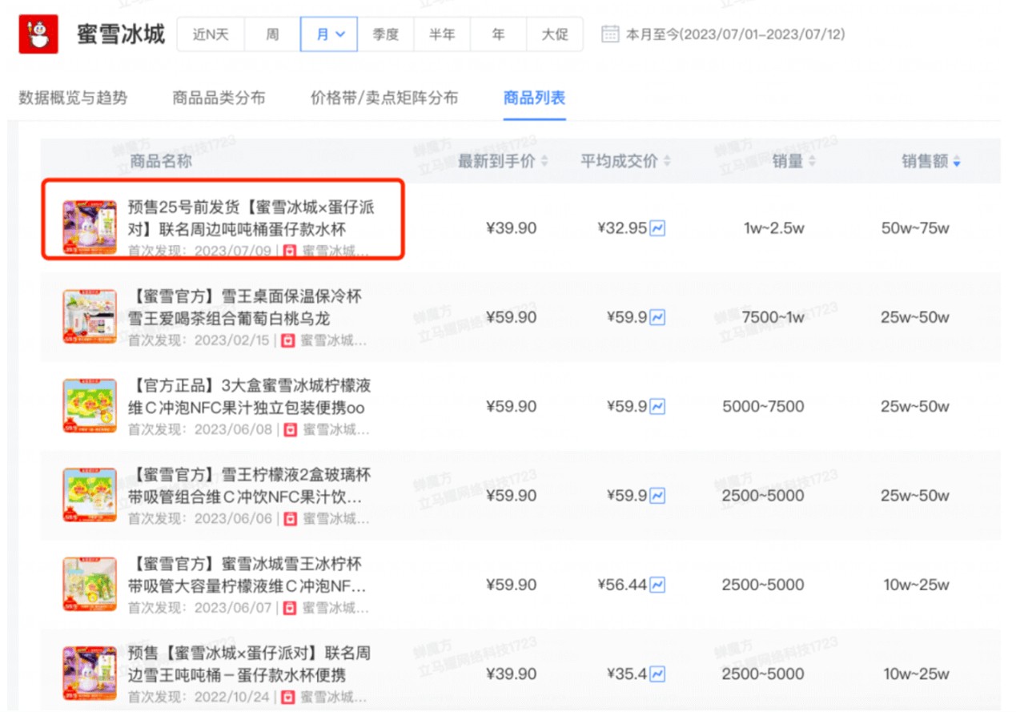
Task: Open product 【蜜雪官方】蜜雪冰城雪王冰柠杯
Action: tap(247, 574)
